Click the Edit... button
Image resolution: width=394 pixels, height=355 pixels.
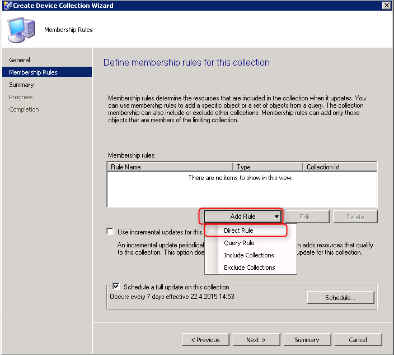[307, 217]
